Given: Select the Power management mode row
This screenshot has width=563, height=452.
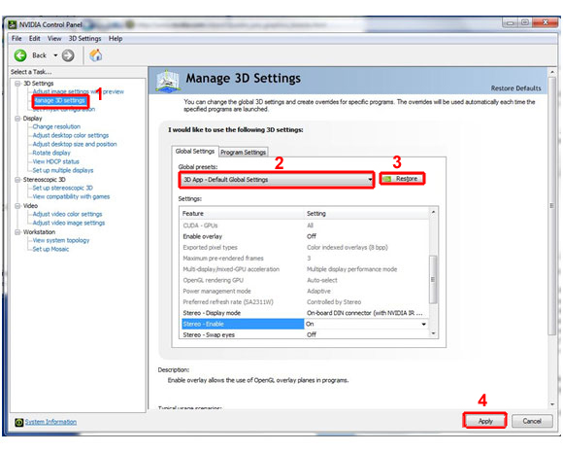Looking at the screenshot, I should point(305,292).
